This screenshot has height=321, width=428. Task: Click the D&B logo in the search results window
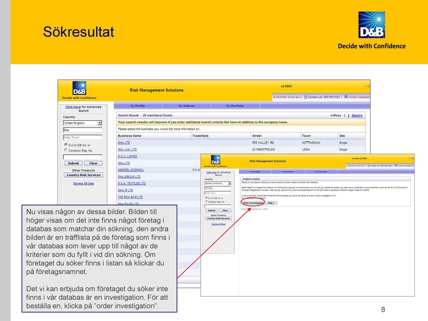79,88
